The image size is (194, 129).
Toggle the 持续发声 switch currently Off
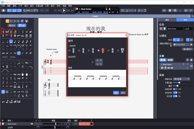pyautogui.click(x=175, y=89)
